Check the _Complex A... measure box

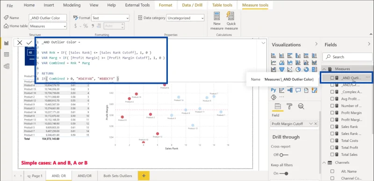[x=332, y=92]
